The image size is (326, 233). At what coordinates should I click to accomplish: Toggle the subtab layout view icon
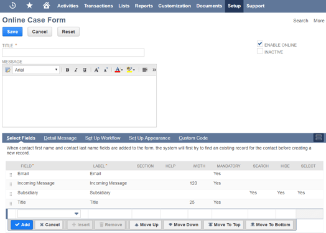(319, 138)
